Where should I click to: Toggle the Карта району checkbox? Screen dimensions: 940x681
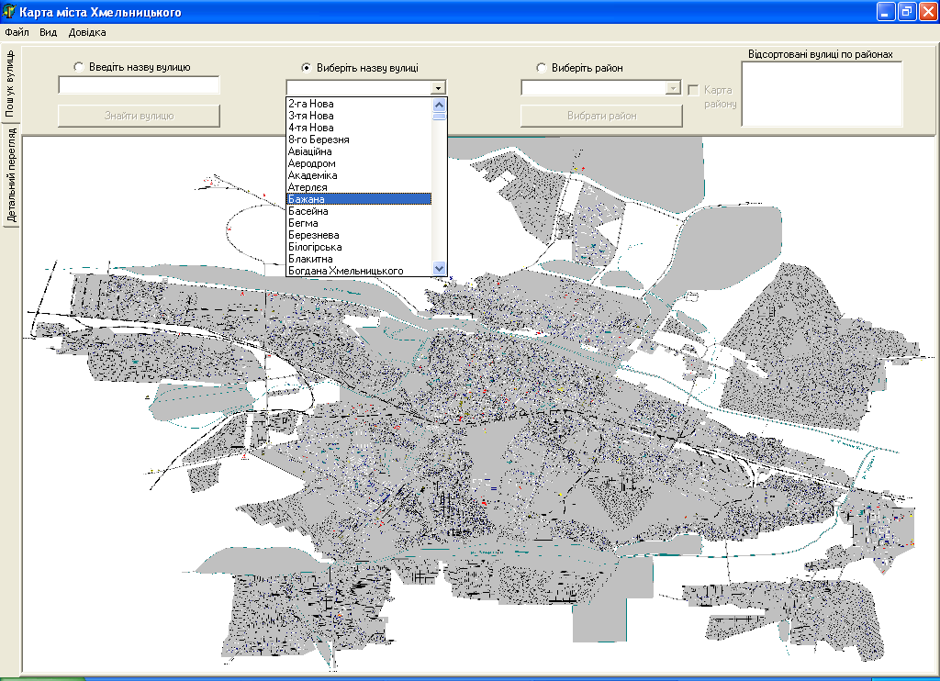[x=694, y=90]
